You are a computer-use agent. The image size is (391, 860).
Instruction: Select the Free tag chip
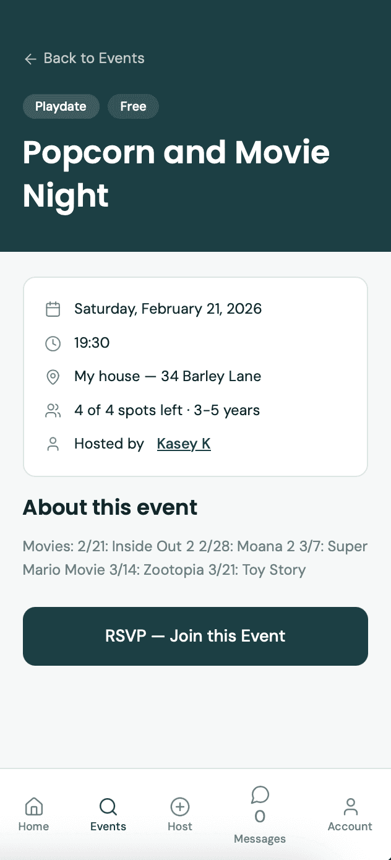pyautogui.click(x=133, y=106)
